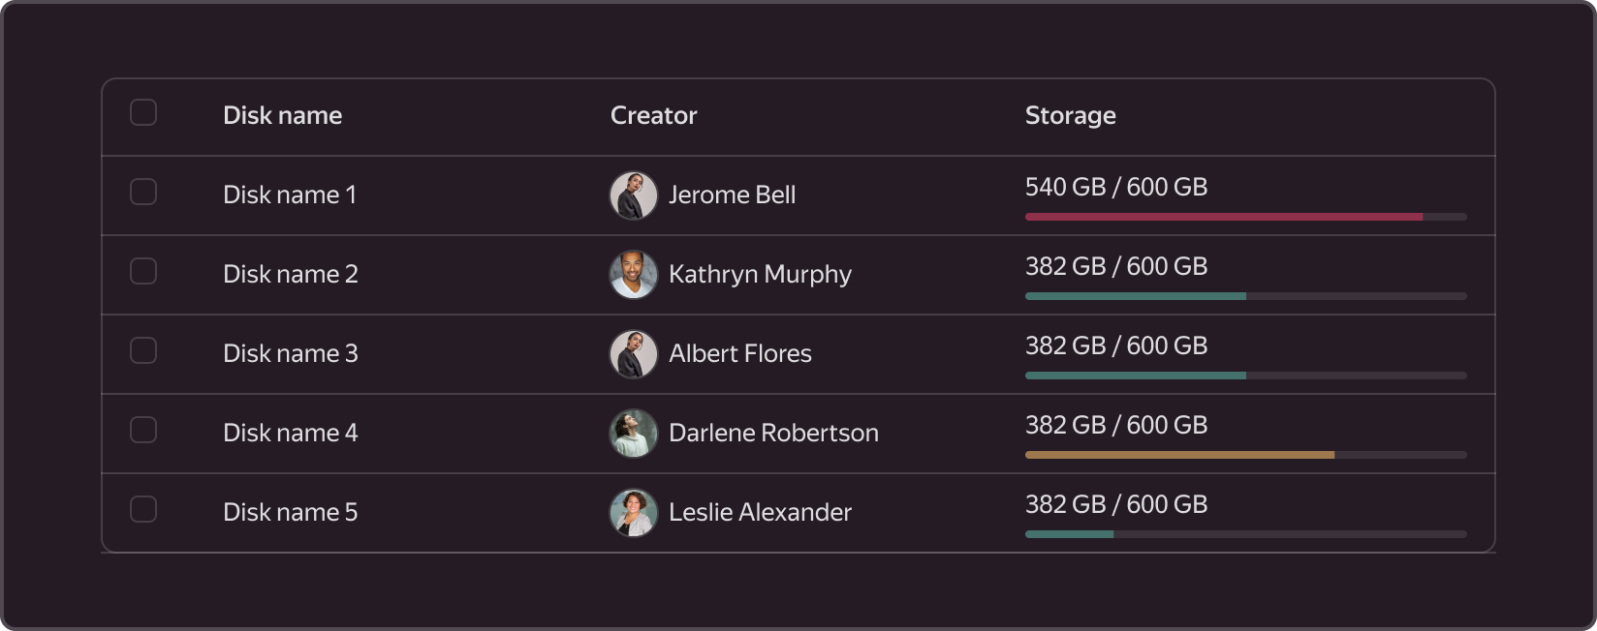The width and height of the screenshot is (1597, 631).
Task: Toggle the select-all checkbox in header
Action: coord(143,112)
